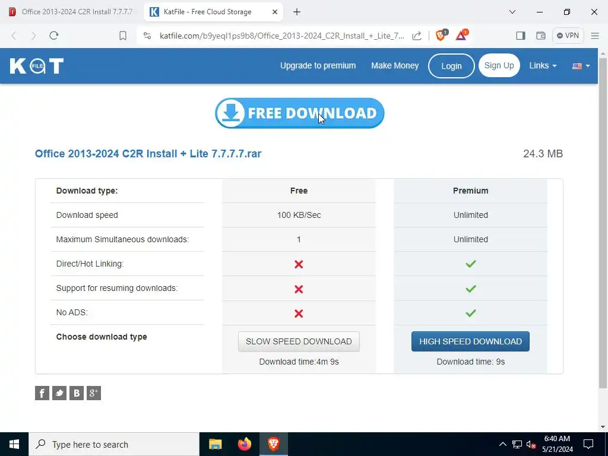Expand the Links dropdown menu

point(543,65)
